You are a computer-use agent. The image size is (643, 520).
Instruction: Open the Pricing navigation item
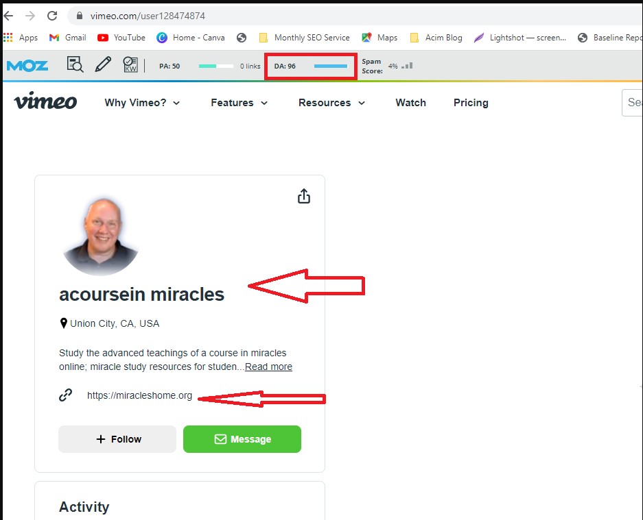(x=471, y=103)
